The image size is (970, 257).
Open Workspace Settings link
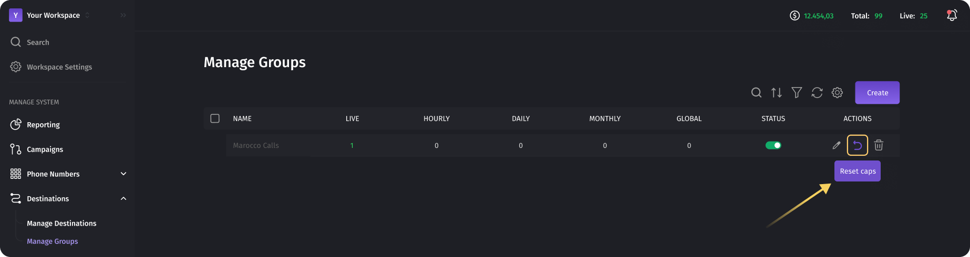[51, 67]
